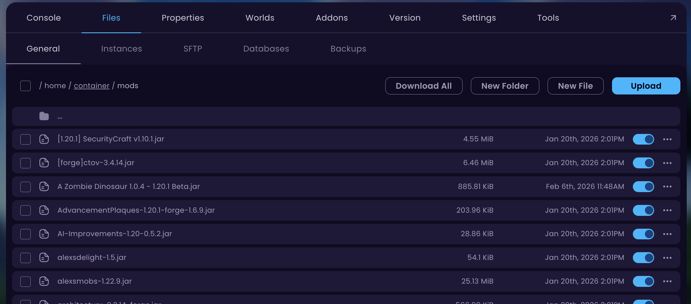Check the box for AI-Improvements-1.20-0.5.2.jar
Image resolution: width=691 pixels, height=304 pixels.
coord(25,234)
